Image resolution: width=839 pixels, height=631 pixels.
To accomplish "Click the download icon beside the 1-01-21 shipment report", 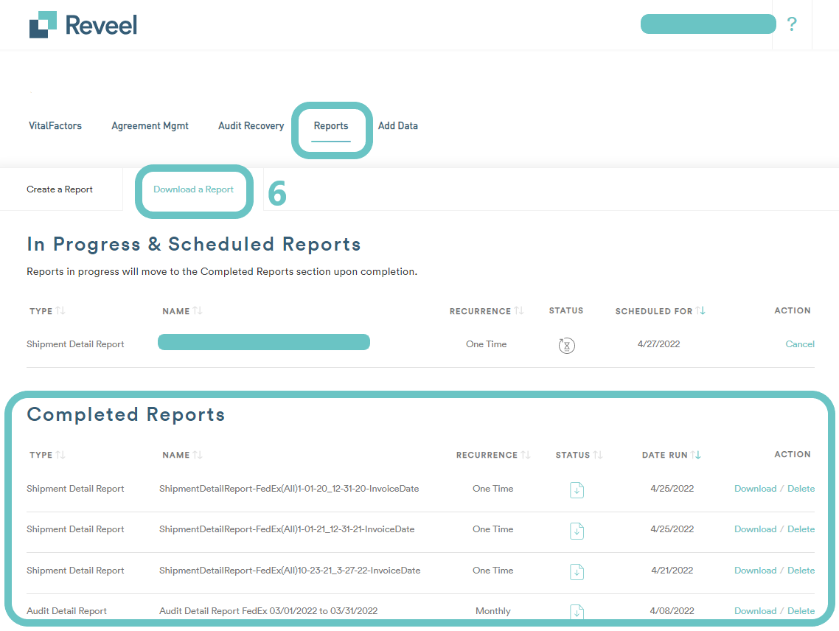I will 577,531.
